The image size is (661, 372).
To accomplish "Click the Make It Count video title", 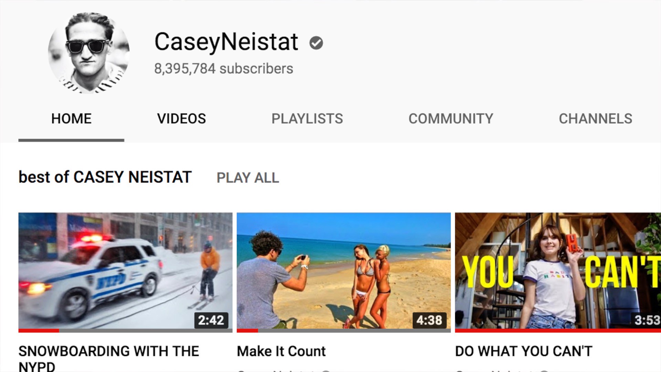I will [281, 351].
